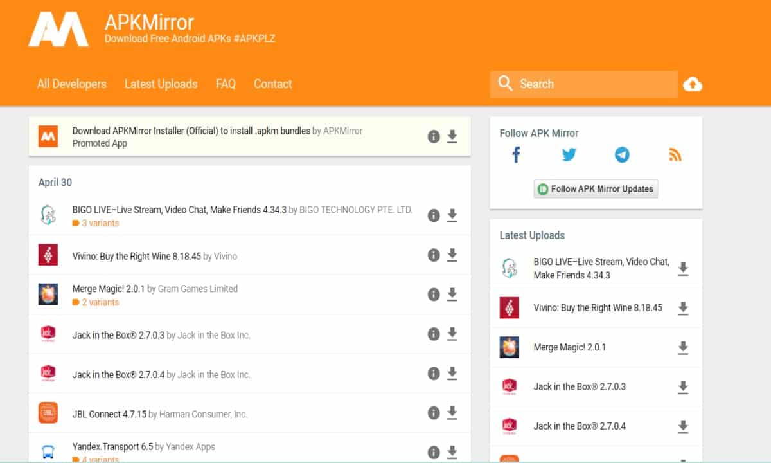Open the RSS feed icon
The height and width of the screenshot is (463, 771).
point(675,155)
